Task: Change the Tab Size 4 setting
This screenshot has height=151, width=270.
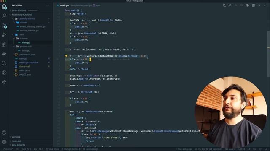Action: pos(230,149)
